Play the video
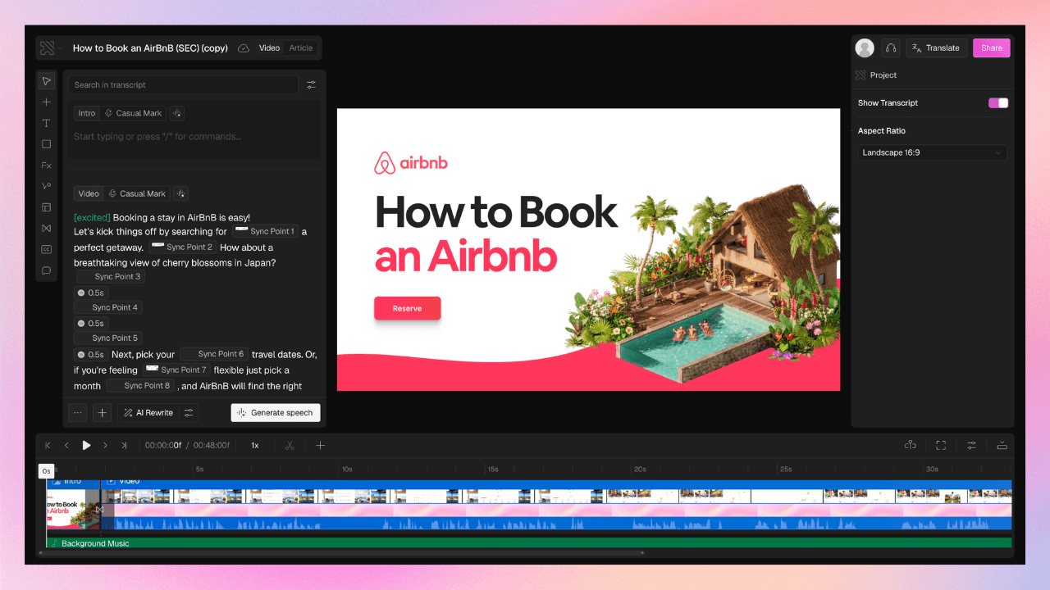This screenshot has width=1050, height=590. click(x=86, y=445)
